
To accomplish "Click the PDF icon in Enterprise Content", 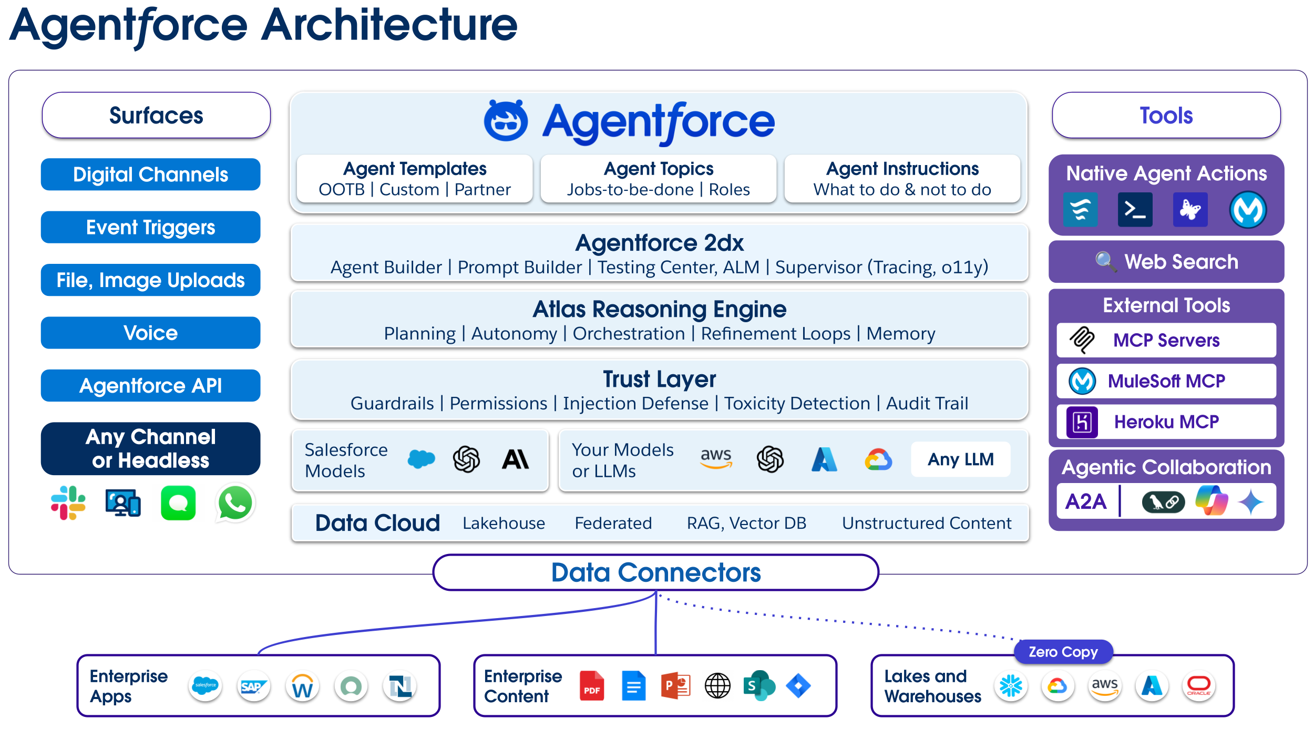I will point(592,685).
